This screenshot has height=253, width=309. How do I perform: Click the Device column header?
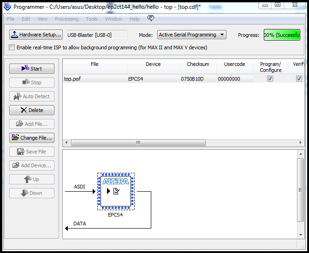[x=153, y=66]
